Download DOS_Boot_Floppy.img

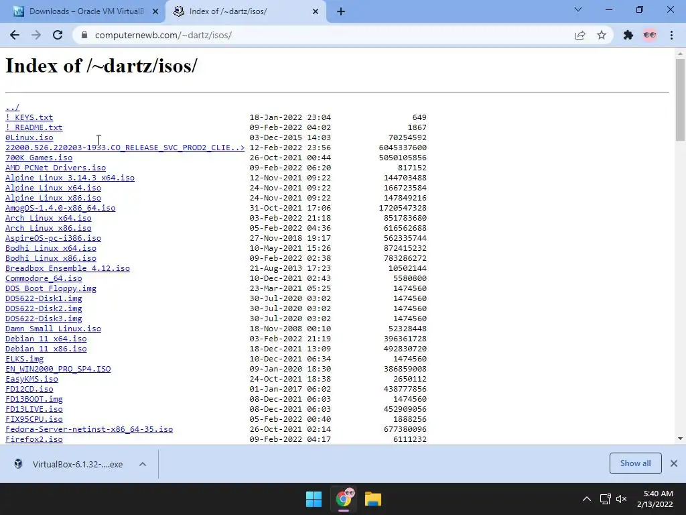(50, 288)
